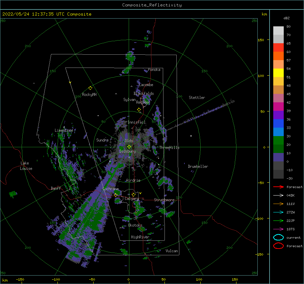Image resolution: width=304 pixels, height=284 pixels.
Task: Click the white 04DK arrow in legend
Action: pos(278,196)
